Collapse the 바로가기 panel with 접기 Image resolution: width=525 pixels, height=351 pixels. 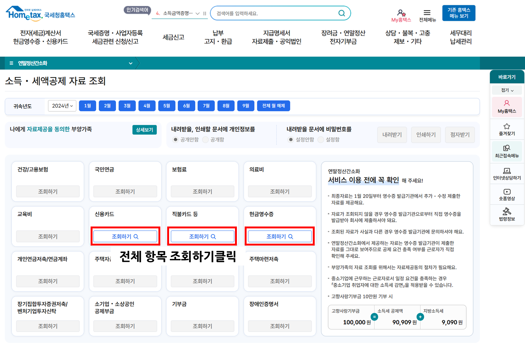507,90
